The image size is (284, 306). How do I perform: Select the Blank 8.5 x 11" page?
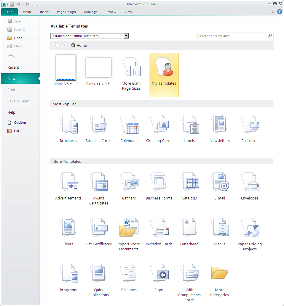click(x=66, y=70)
